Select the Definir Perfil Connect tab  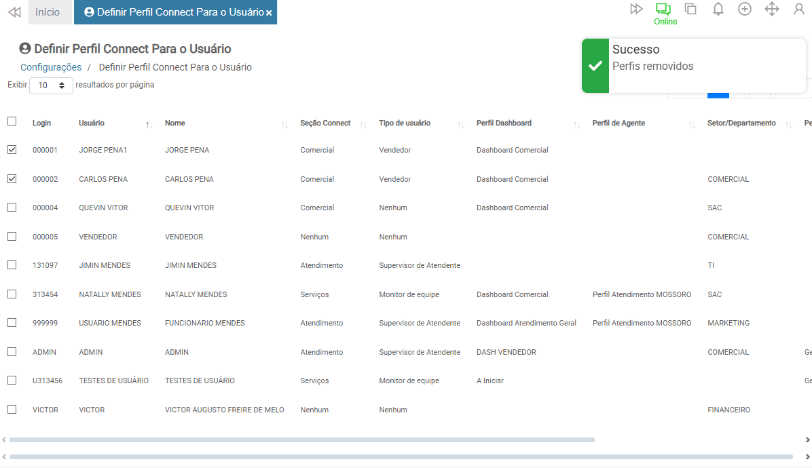tap(173, 12)
